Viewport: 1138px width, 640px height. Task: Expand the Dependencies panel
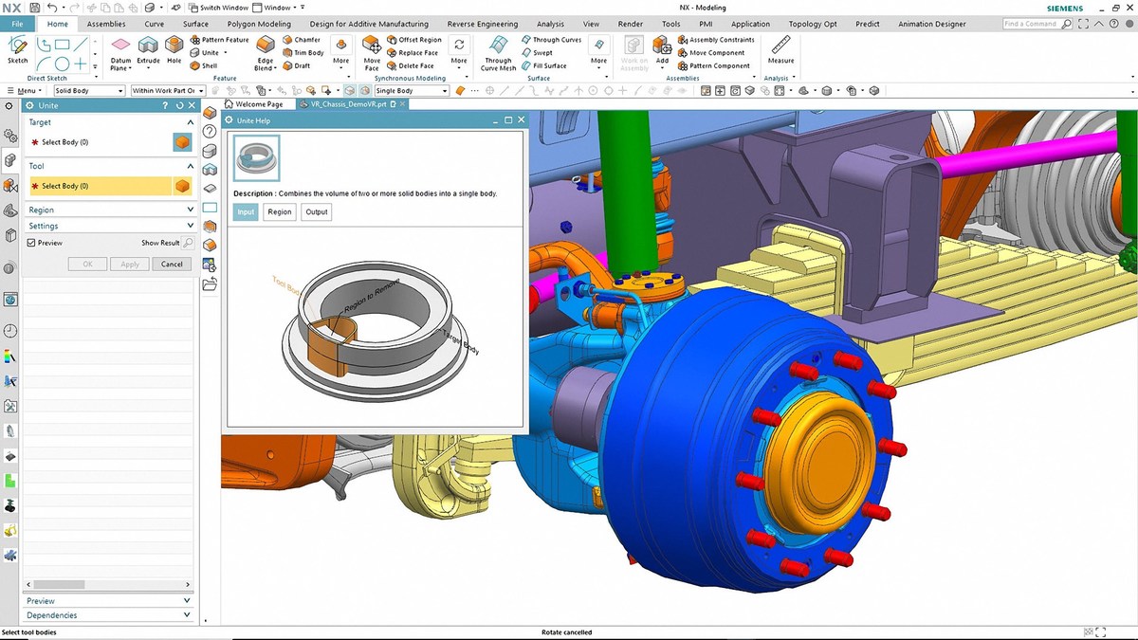click(109, 615)
